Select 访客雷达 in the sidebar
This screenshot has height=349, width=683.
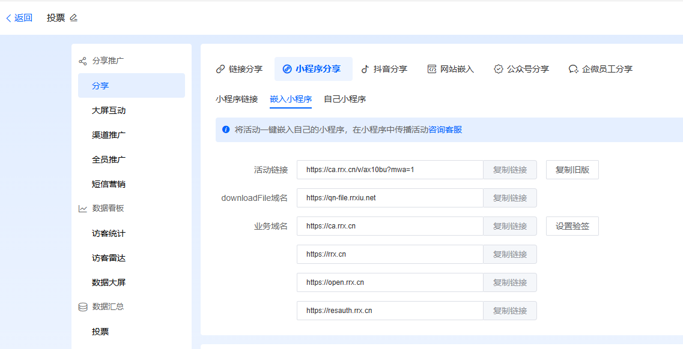pos(109,258)
